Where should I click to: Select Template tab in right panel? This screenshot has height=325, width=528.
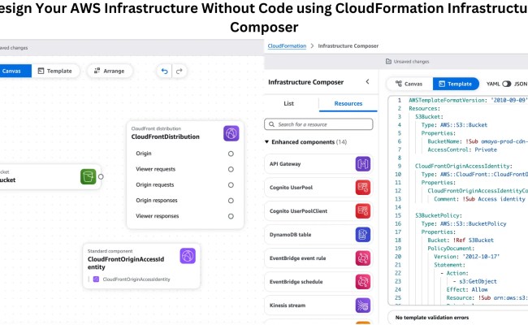[x=455, y=84]
